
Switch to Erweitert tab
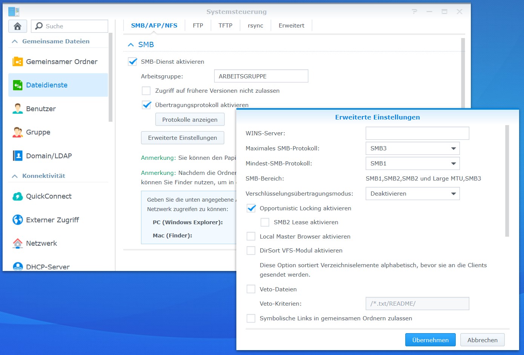click(291, 26)
